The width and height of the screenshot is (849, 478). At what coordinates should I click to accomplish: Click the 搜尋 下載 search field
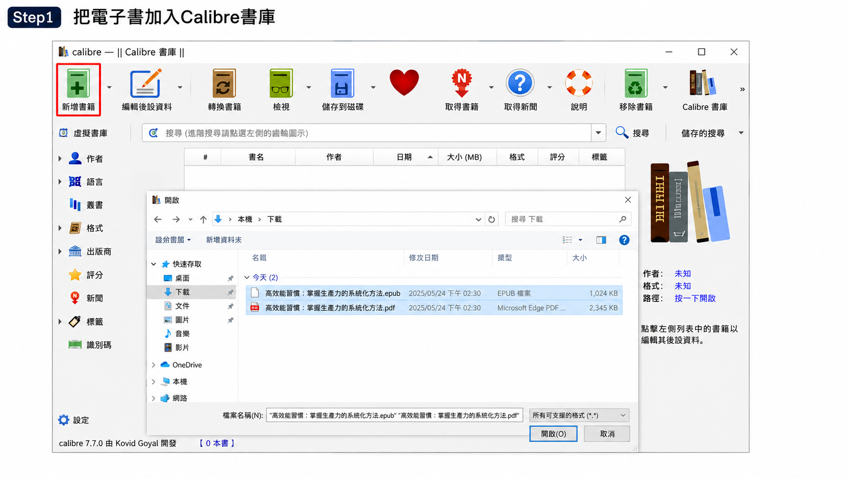click(x=568, y=219)
